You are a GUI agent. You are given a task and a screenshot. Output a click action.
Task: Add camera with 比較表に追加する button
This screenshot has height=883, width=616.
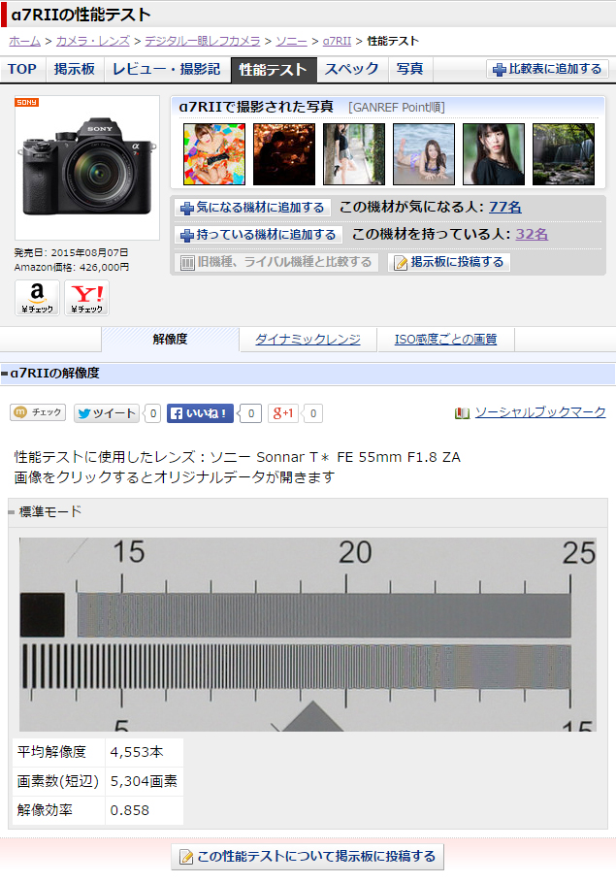tap(547, 69)
